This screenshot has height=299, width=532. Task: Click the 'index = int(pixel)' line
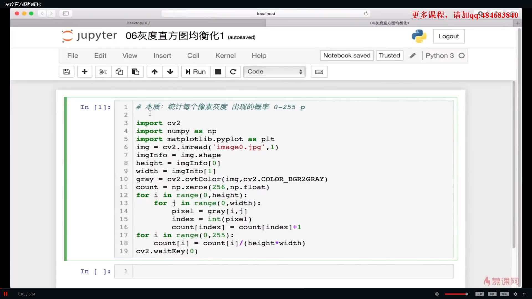click(212, 219)
